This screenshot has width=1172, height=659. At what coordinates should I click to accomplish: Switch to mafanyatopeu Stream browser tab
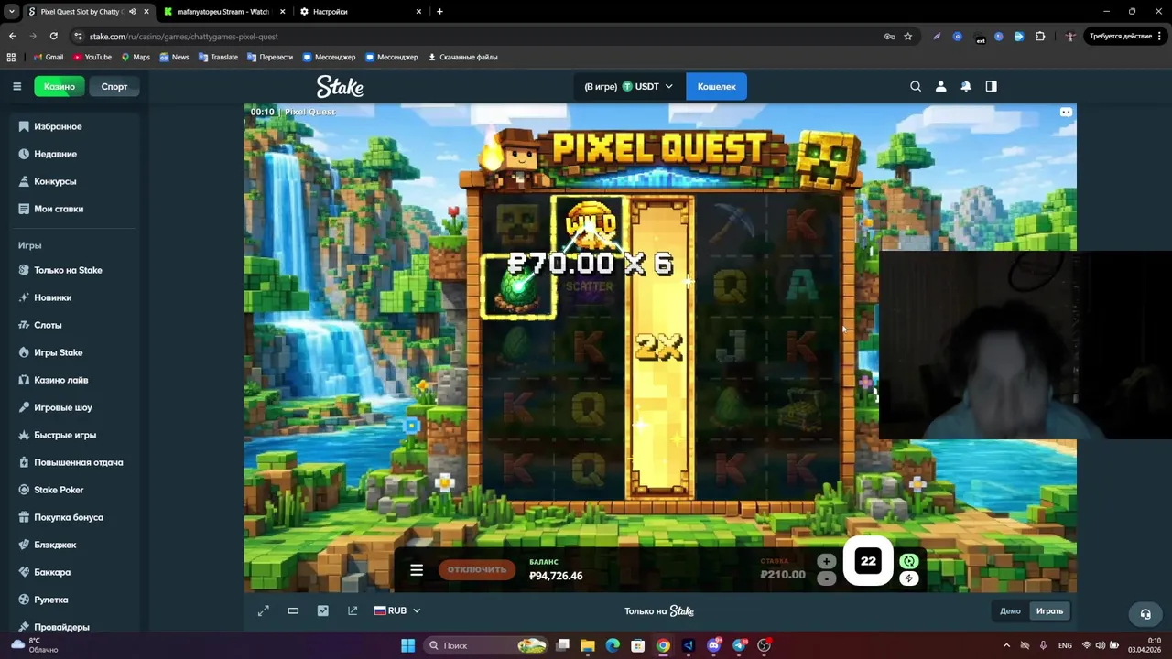[224, 12]
